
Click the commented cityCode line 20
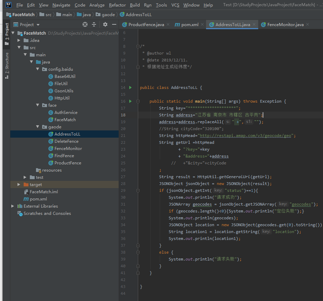[191, 129]
